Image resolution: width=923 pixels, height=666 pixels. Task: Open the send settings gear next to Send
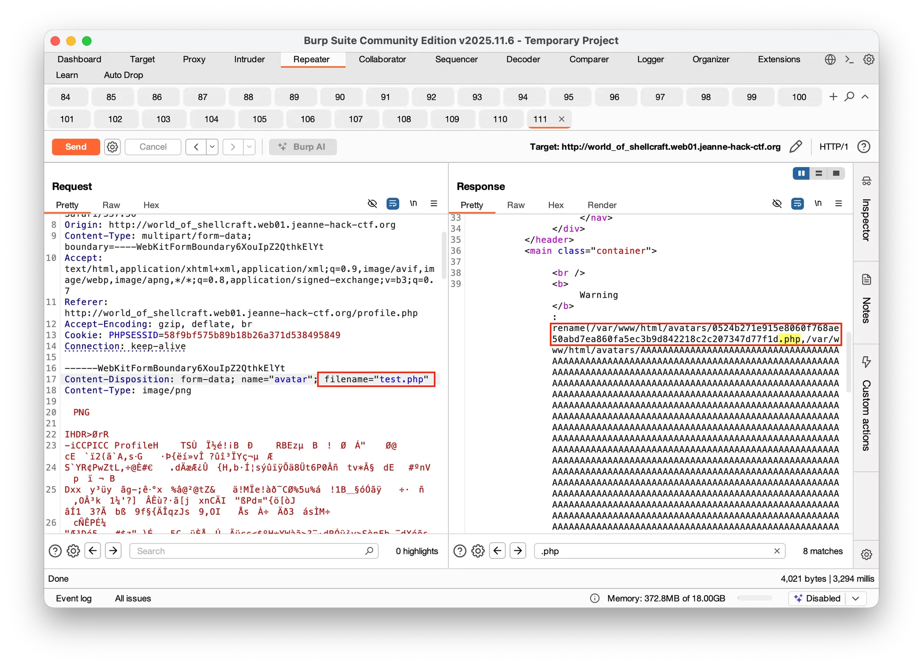coord(112,147)
